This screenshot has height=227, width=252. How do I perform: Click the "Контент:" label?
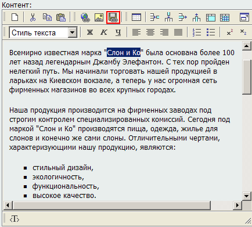(x=17, y=5)
